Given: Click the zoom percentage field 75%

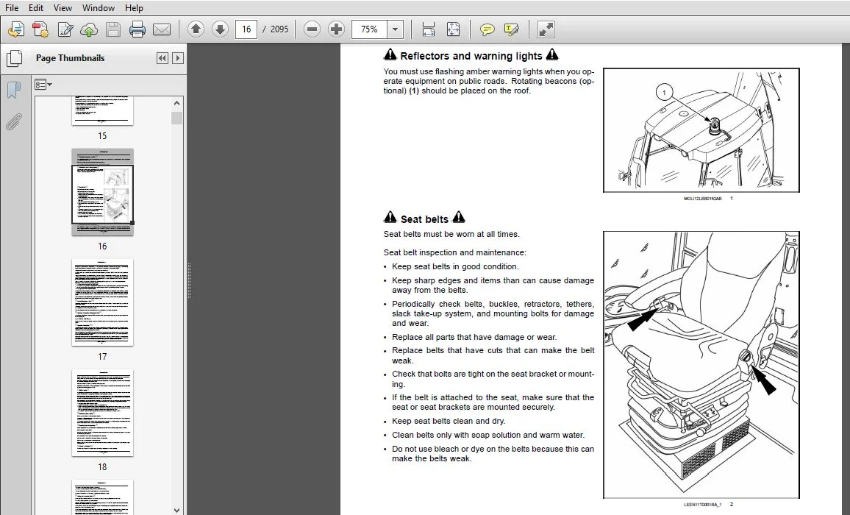Looking at the screenshot, I should coord(370,29).
